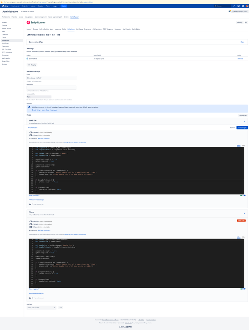Screen dimensions: 249x330
Task: Open the Boards menu in the top navigation
Action: [x=41, y=6]
